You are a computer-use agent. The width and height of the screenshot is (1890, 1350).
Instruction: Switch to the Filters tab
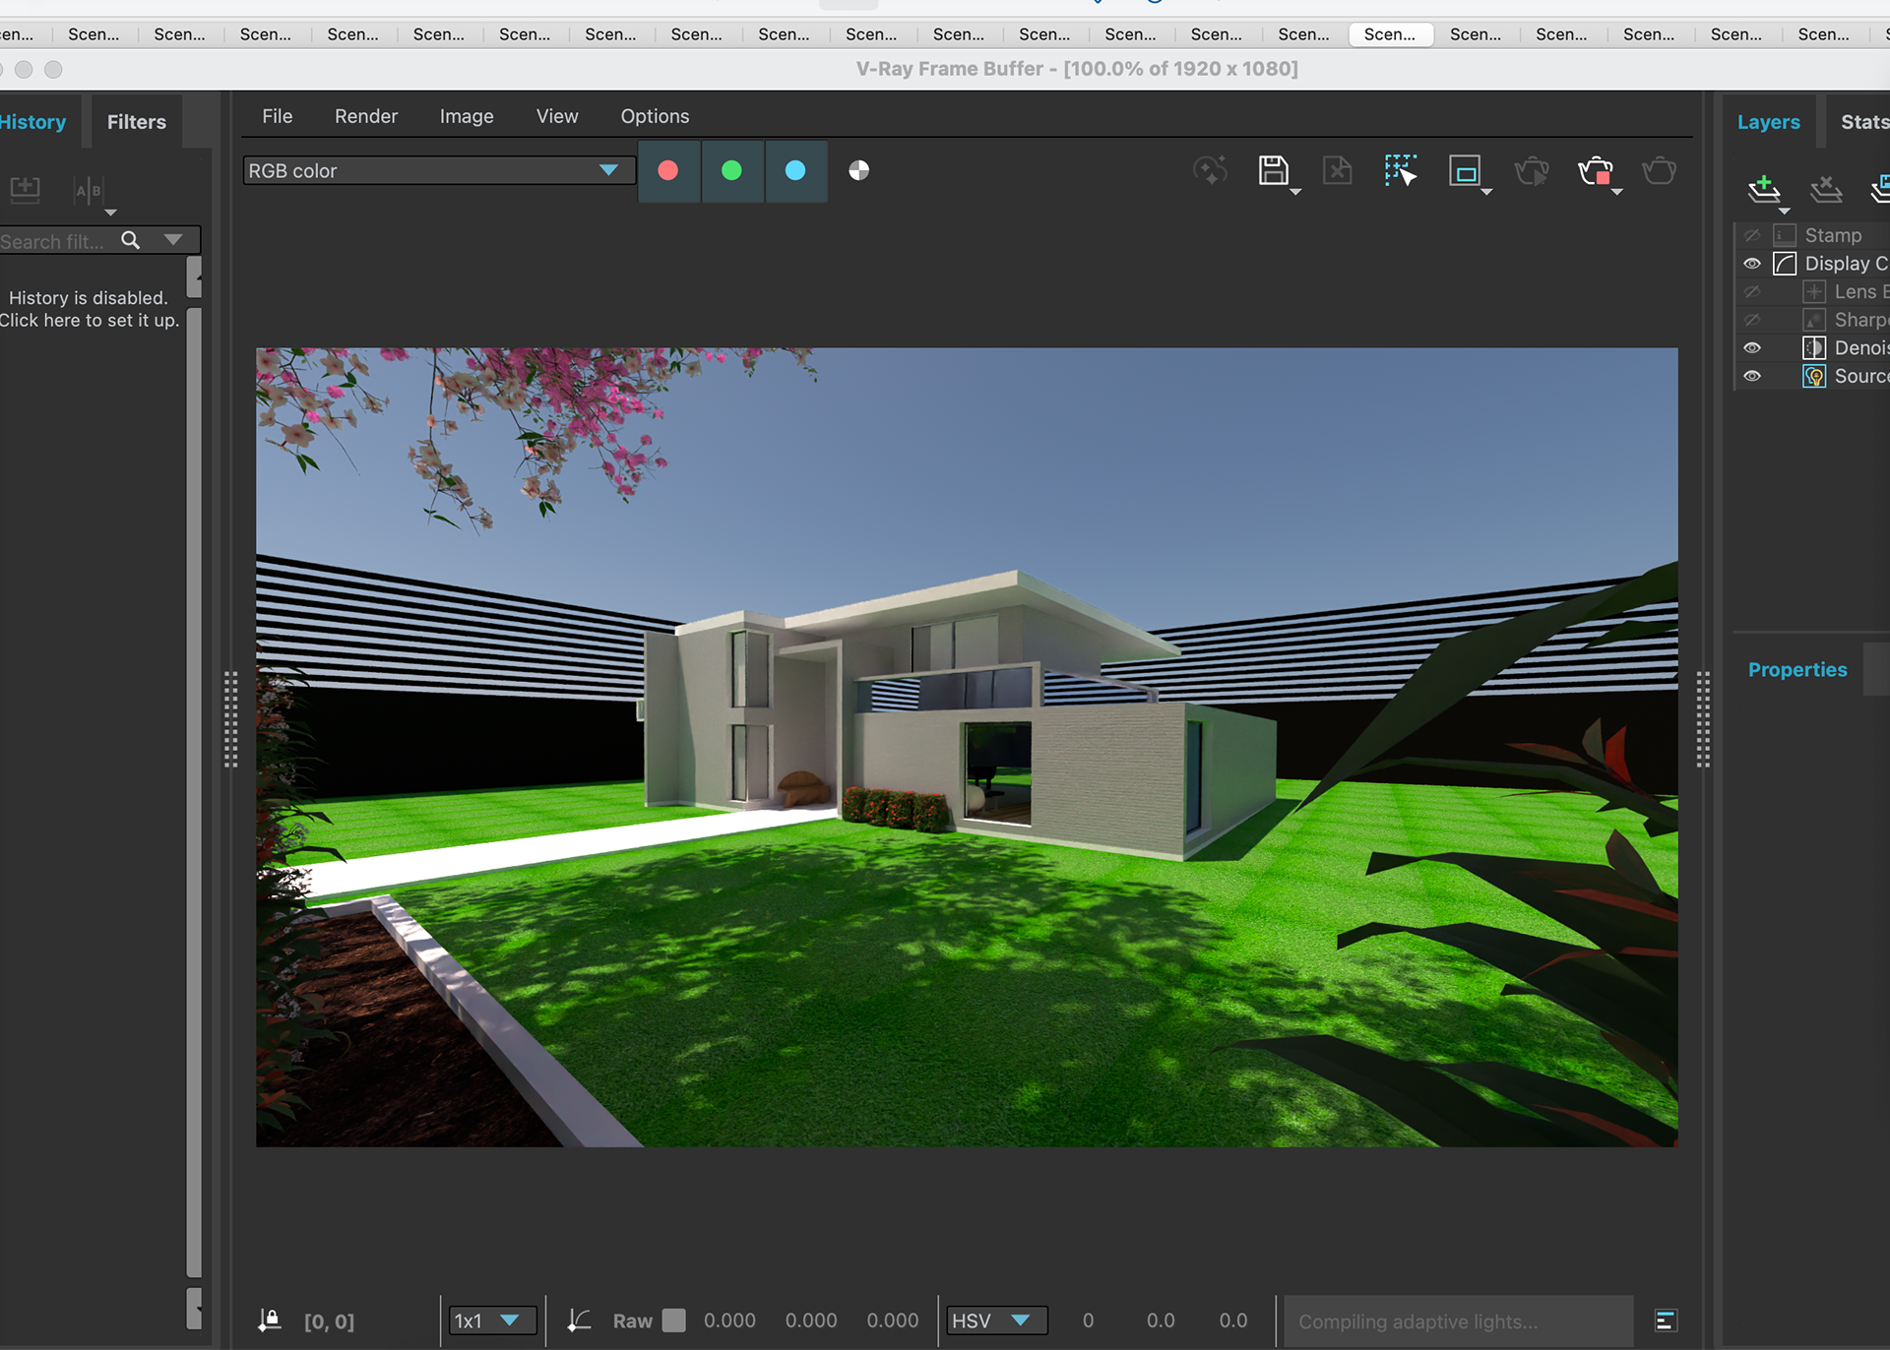[136, 122]
